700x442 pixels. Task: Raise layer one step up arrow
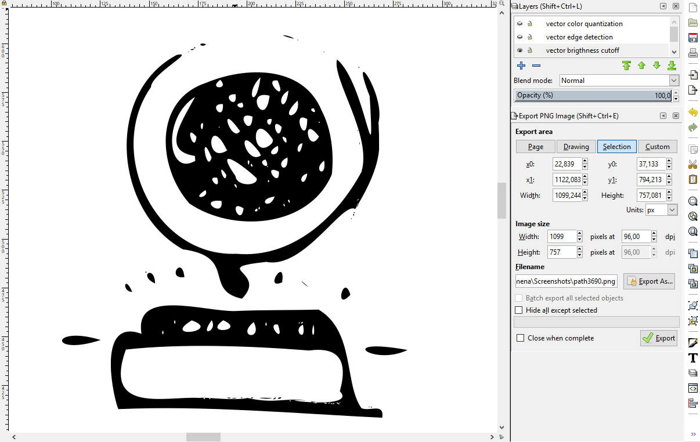click(642, 66)
